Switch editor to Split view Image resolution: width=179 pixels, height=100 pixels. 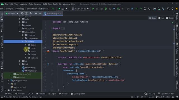161,18
